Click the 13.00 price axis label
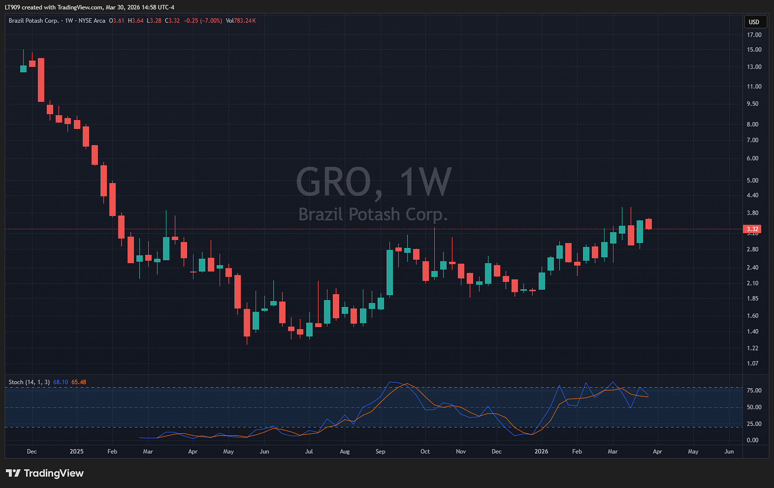The image size is (774, 488). click(754, 67)
